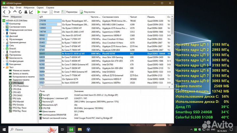237x133 pixels.
Task: Click the Отчёт report toolbar button
Action: 55,12
